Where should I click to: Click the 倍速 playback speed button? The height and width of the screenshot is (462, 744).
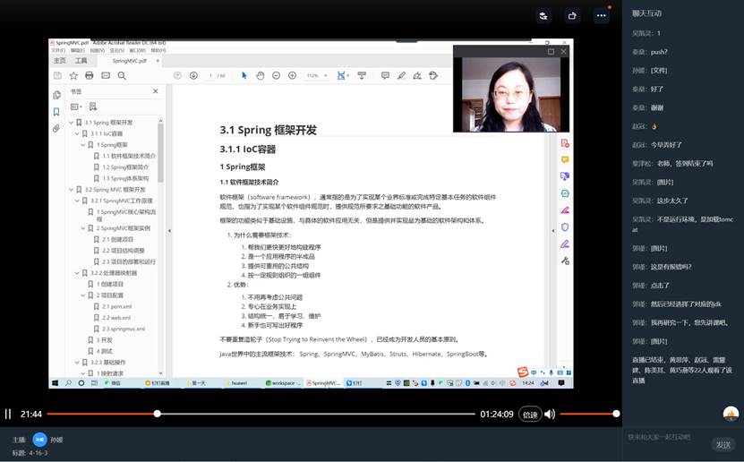coord(530,415)
